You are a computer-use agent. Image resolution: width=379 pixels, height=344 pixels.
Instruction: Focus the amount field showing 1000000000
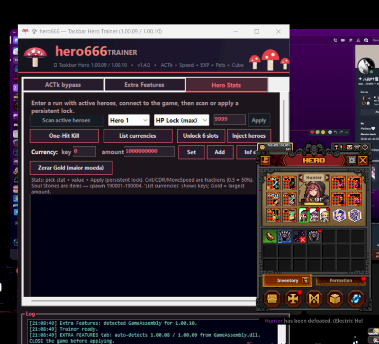(149, 151)
